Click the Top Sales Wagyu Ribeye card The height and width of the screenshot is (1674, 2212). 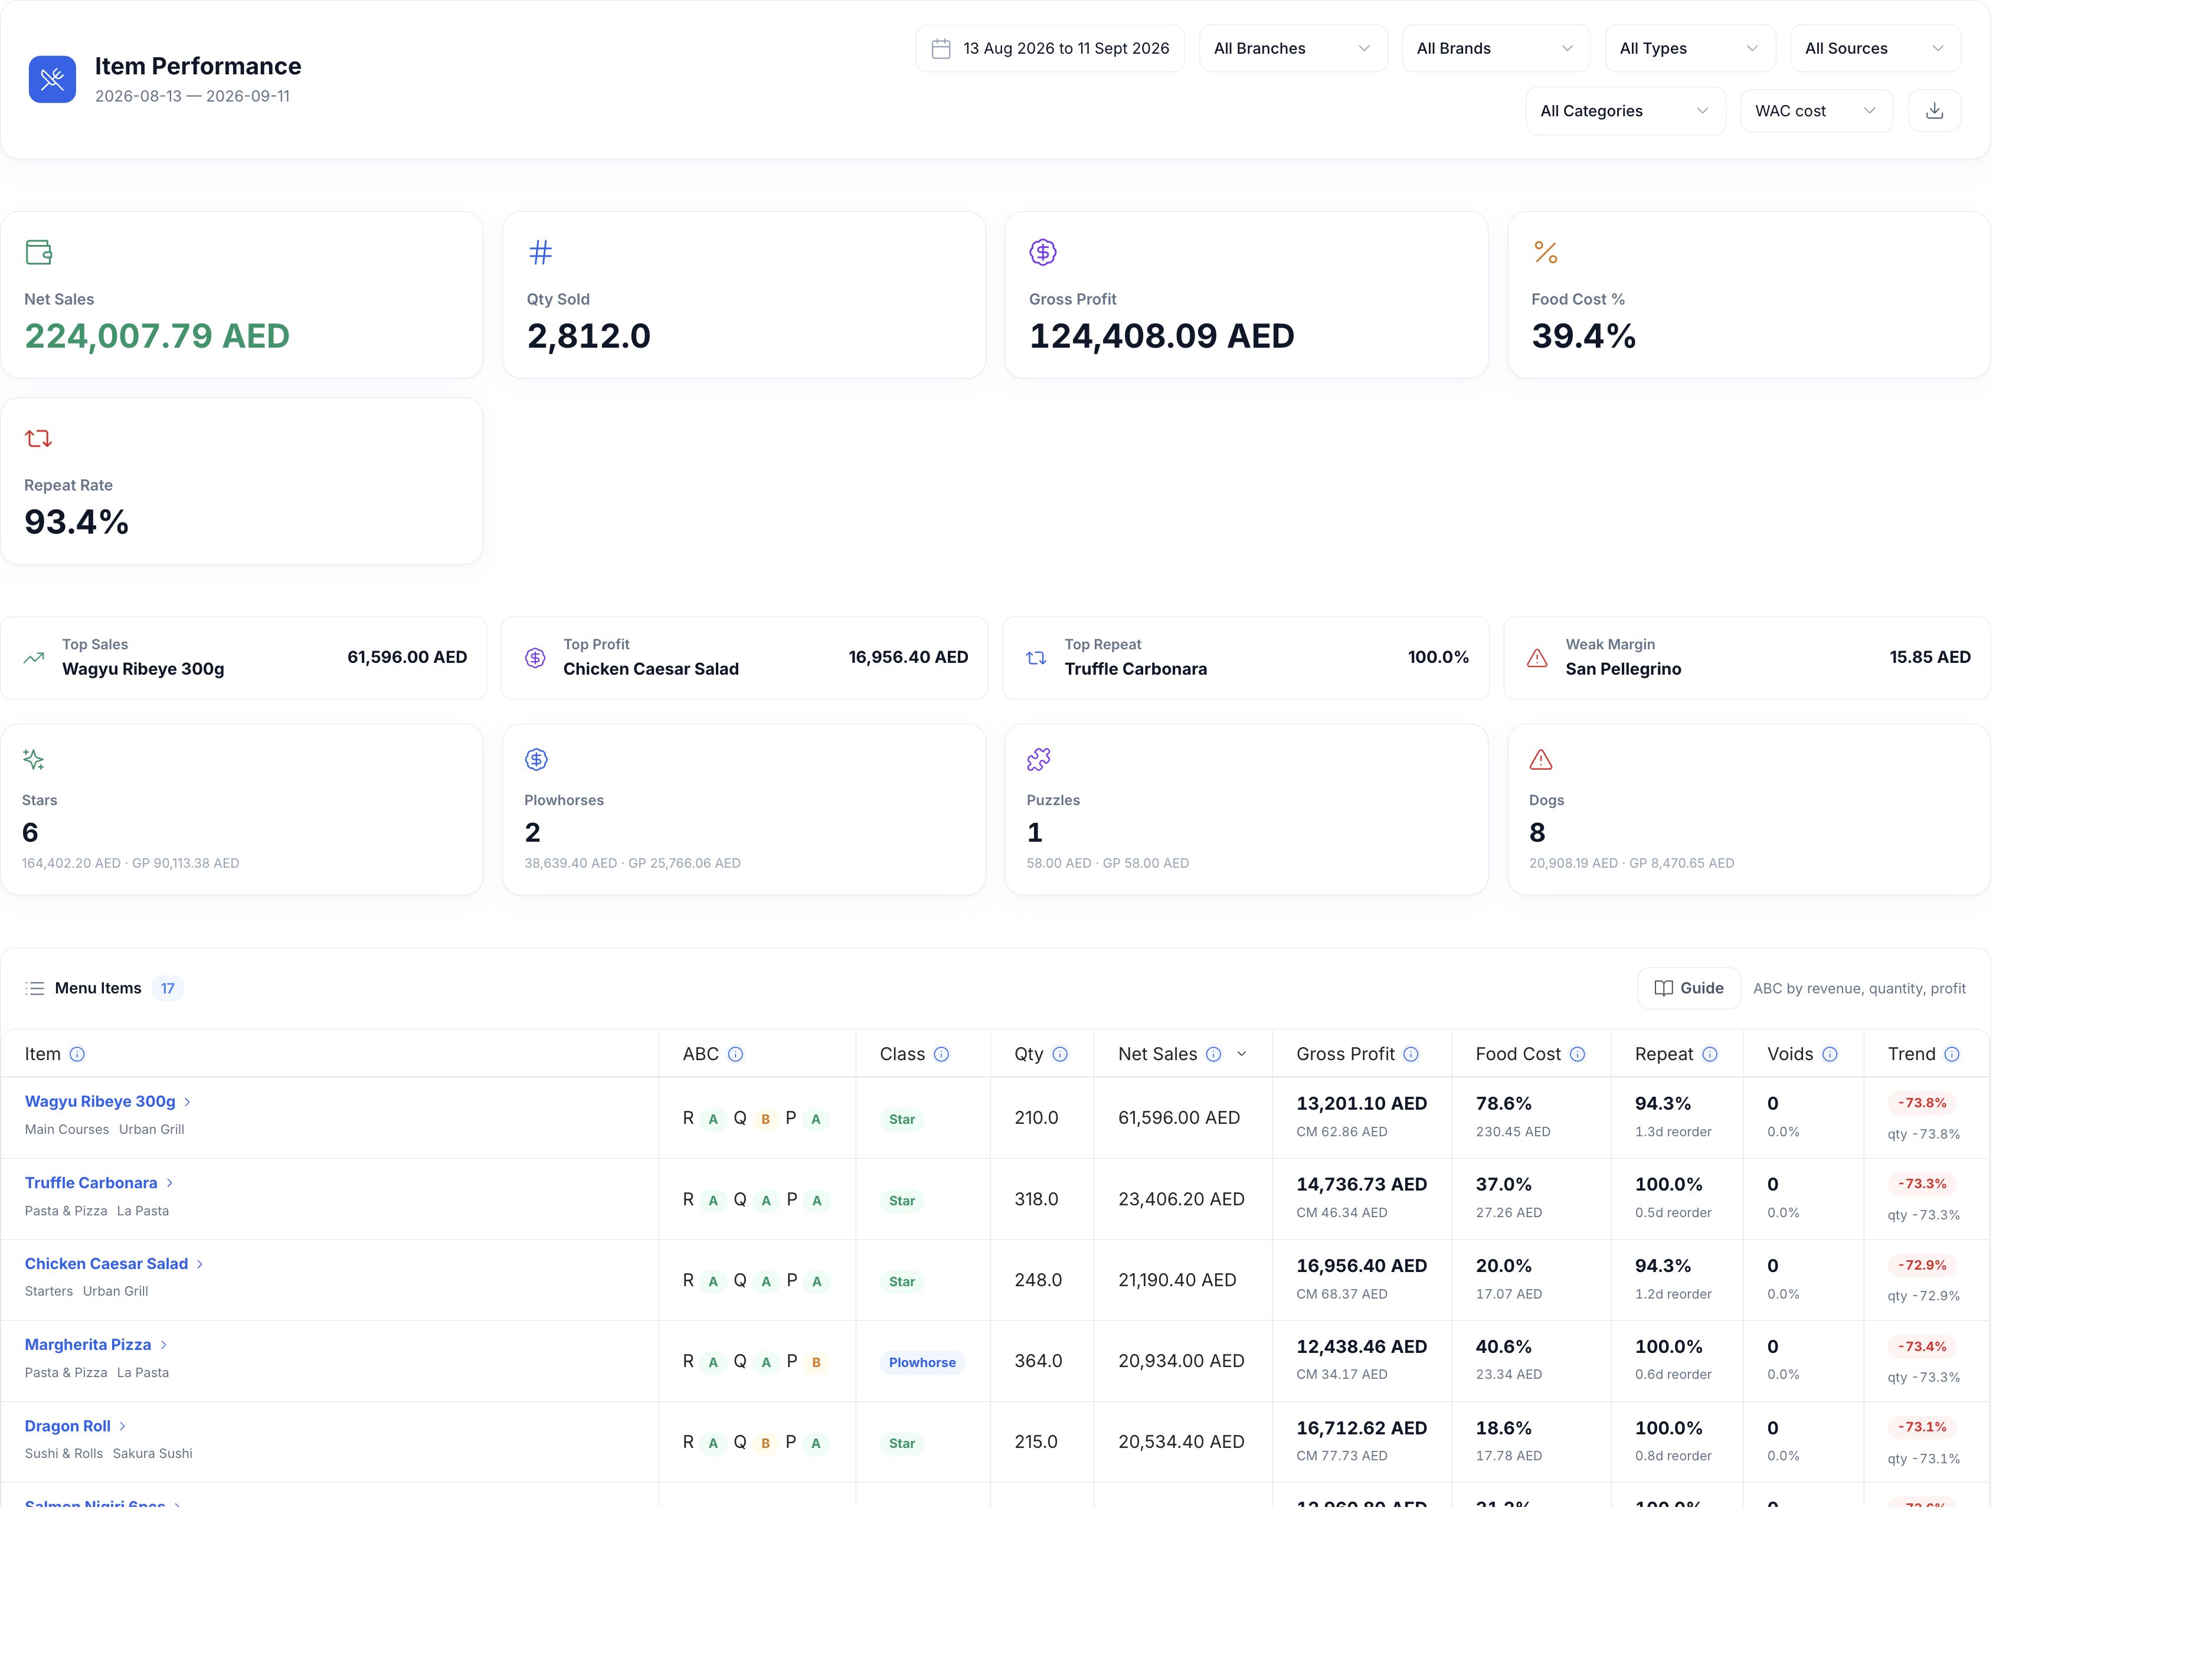(x=244, y=658)
